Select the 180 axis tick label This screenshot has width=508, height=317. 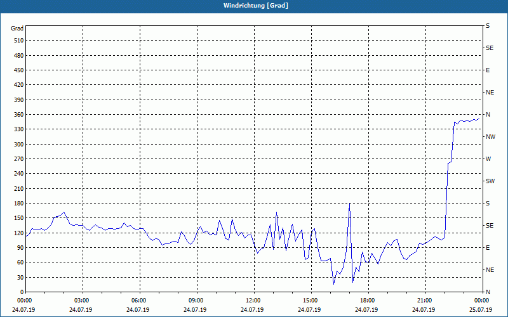point(19,204)
